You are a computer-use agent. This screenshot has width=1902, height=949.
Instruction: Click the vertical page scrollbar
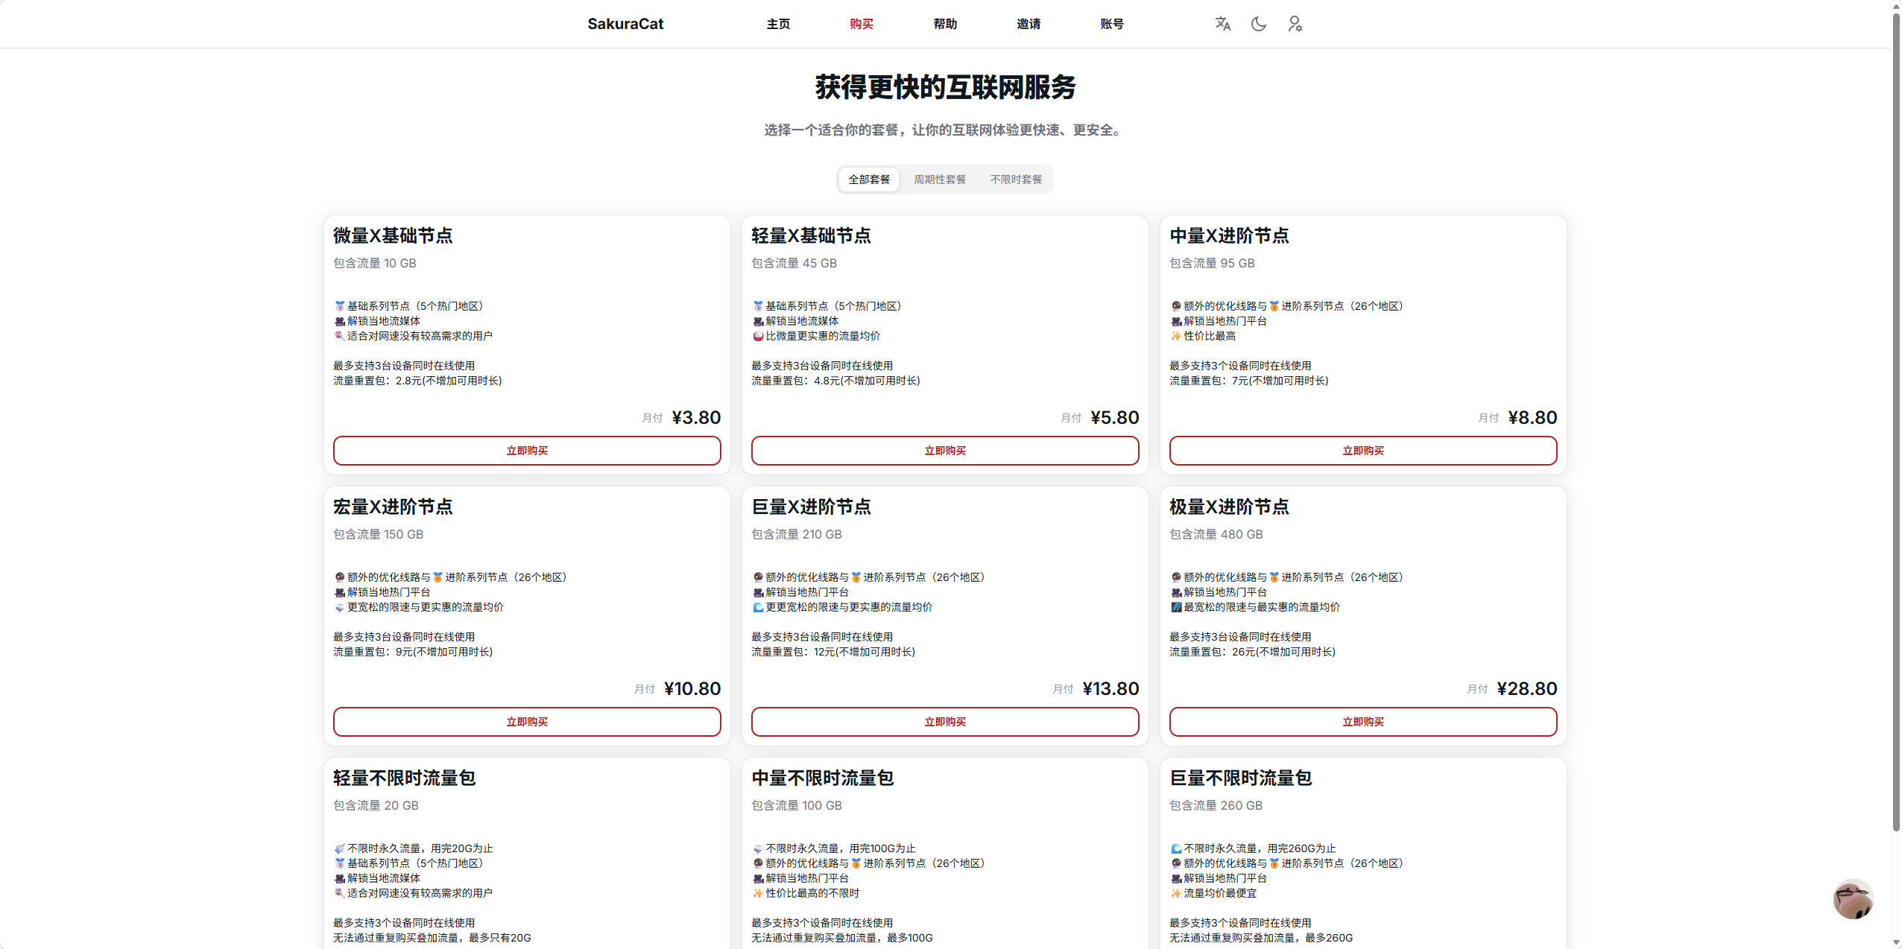(x=1896, y=421)
